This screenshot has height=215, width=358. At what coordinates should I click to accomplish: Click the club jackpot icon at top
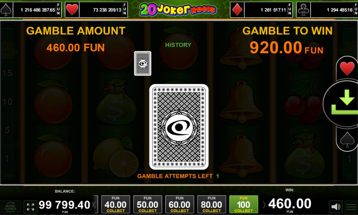(303, 10)
